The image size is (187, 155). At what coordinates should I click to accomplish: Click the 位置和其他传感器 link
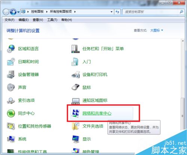34,126
